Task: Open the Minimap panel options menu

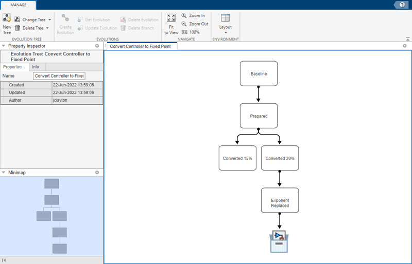Action: 97,173
